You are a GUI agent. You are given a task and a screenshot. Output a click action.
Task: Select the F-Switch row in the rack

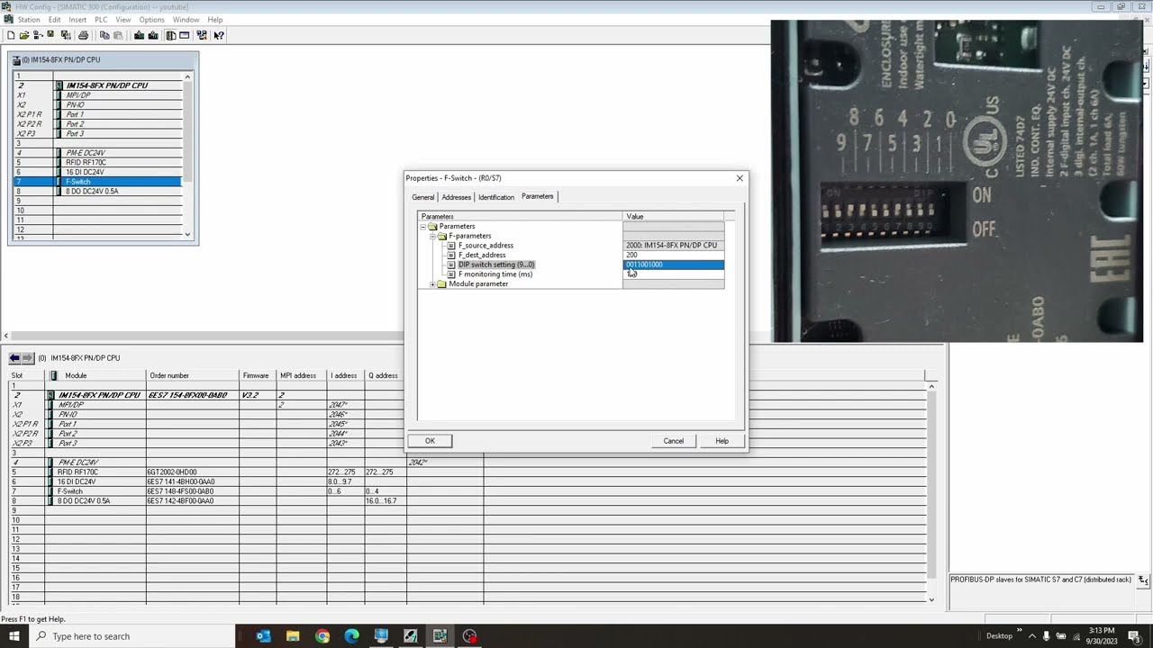[97, 182]
